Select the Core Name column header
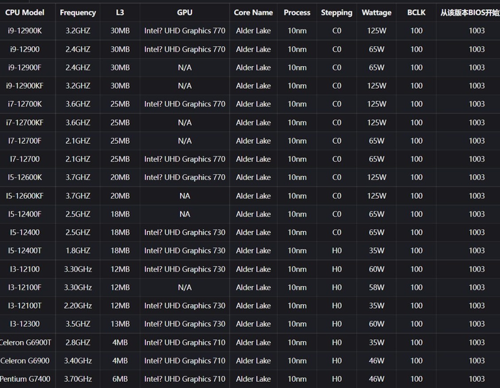500x388 pixels. [x=253, y=12]
